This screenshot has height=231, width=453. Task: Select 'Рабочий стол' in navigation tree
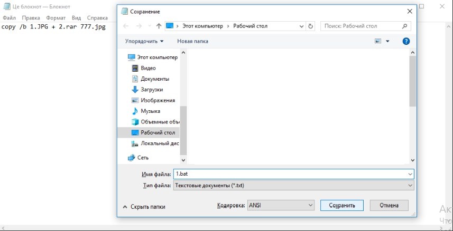149,133
